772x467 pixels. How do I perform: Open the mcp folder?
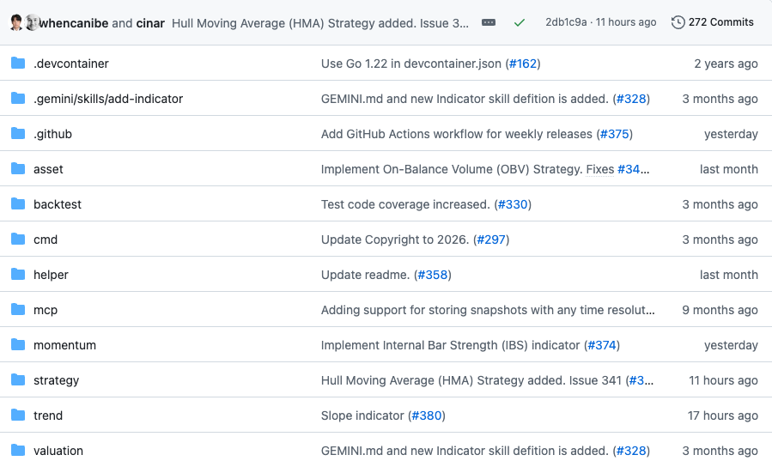[46, 310]
